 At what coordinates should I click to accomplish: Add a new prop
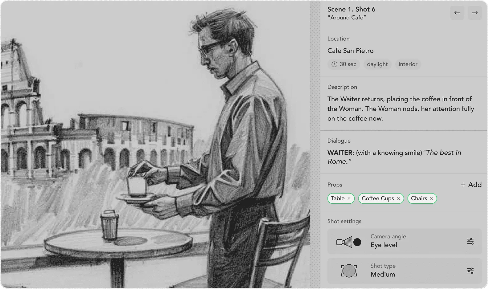pos(471,185)
